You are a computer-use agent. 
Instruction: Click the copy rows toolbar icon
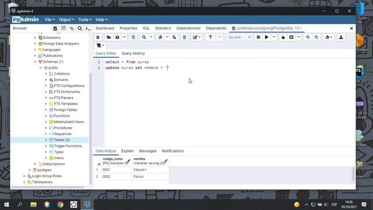pyautogui.click(x=160, y=37)
